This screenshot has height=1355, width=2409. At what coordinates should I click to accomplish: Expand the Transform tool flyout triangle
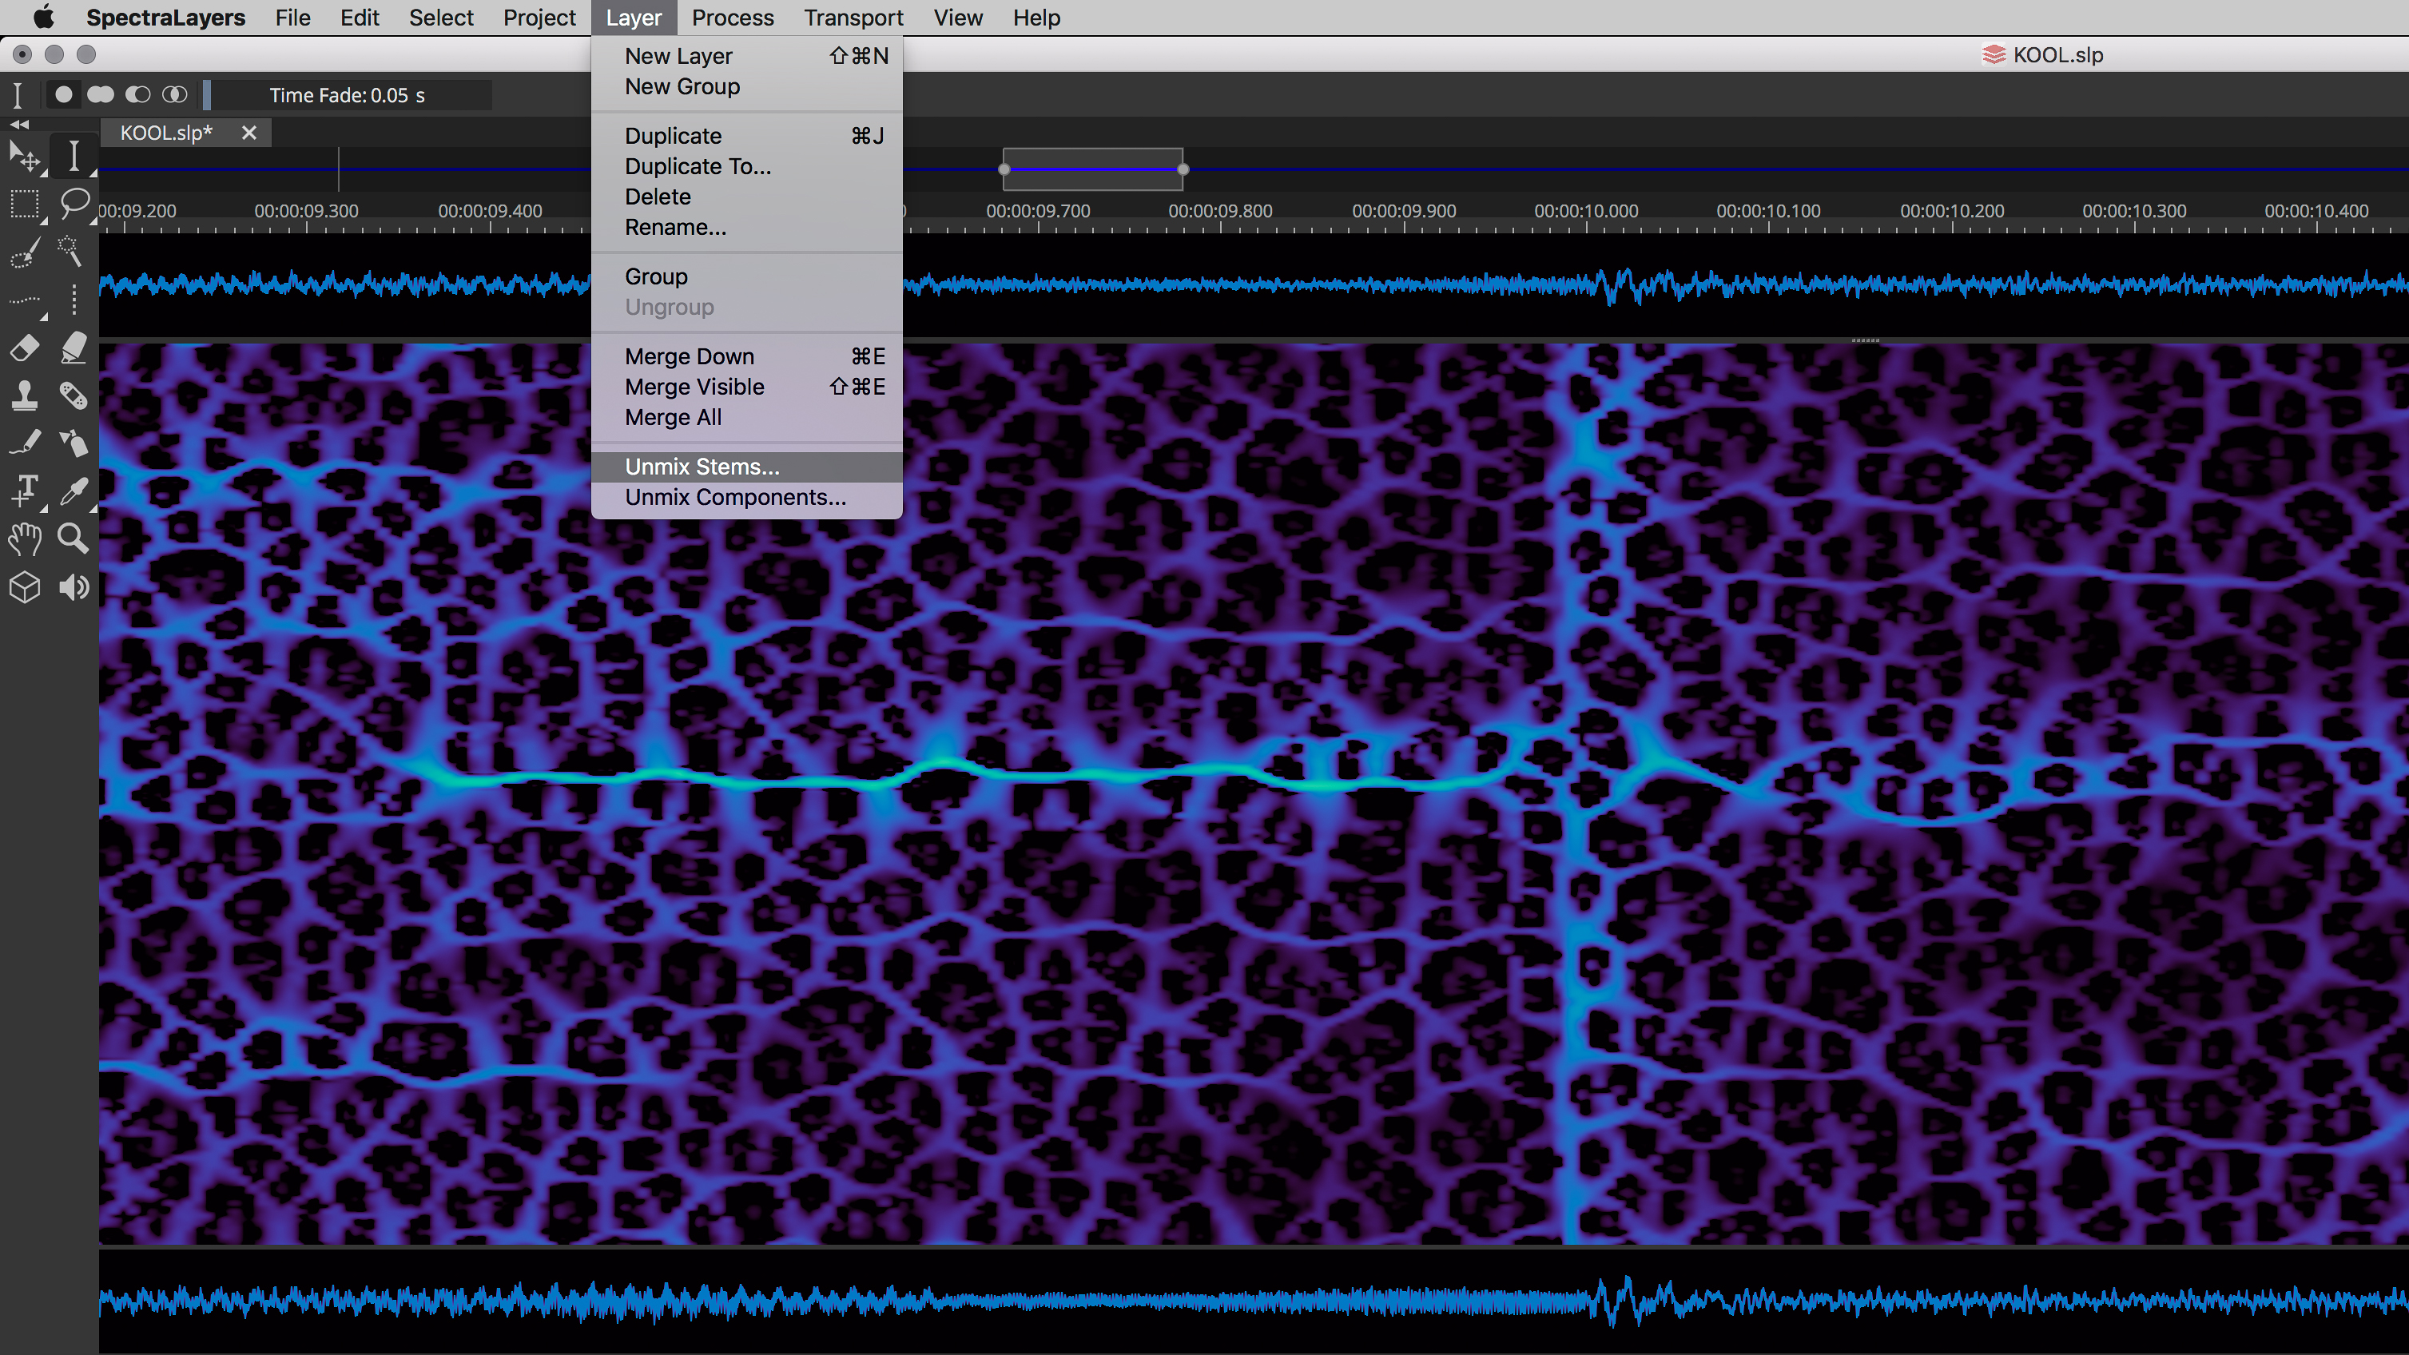pyautogui.click(x=44, y=174)
